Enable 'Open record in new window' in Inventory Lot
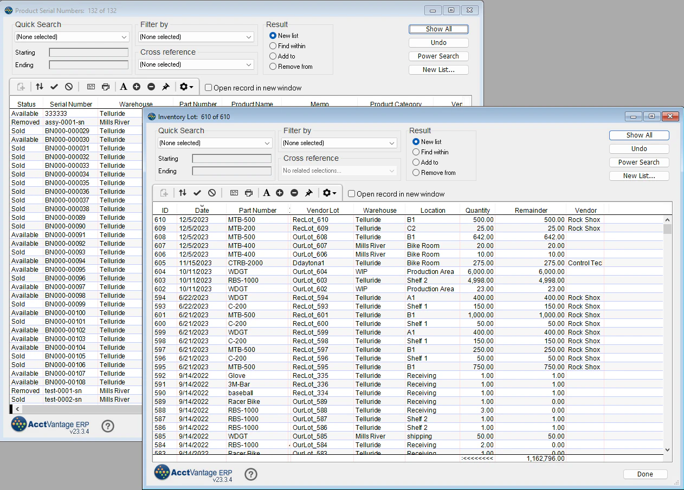The image size is (684, 490). [351, 193]
